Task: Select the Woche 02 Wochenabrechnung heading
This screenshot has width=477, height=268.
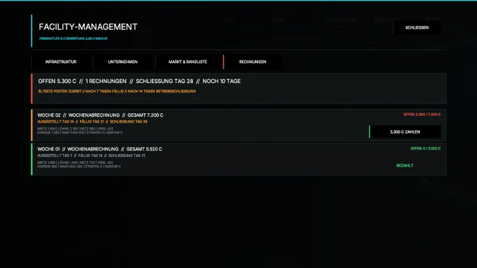Action: (x=100, y=115)
